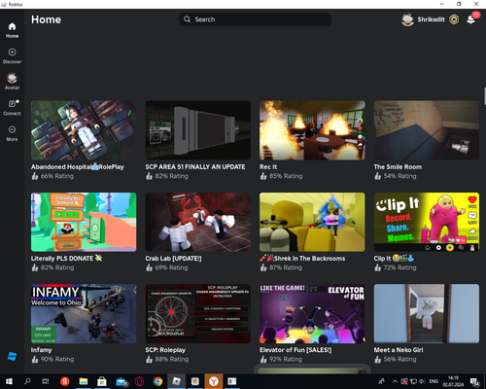
Task: Open The Smile Room thumbnail
Action: pyautogui.click(x=427, y=130)
